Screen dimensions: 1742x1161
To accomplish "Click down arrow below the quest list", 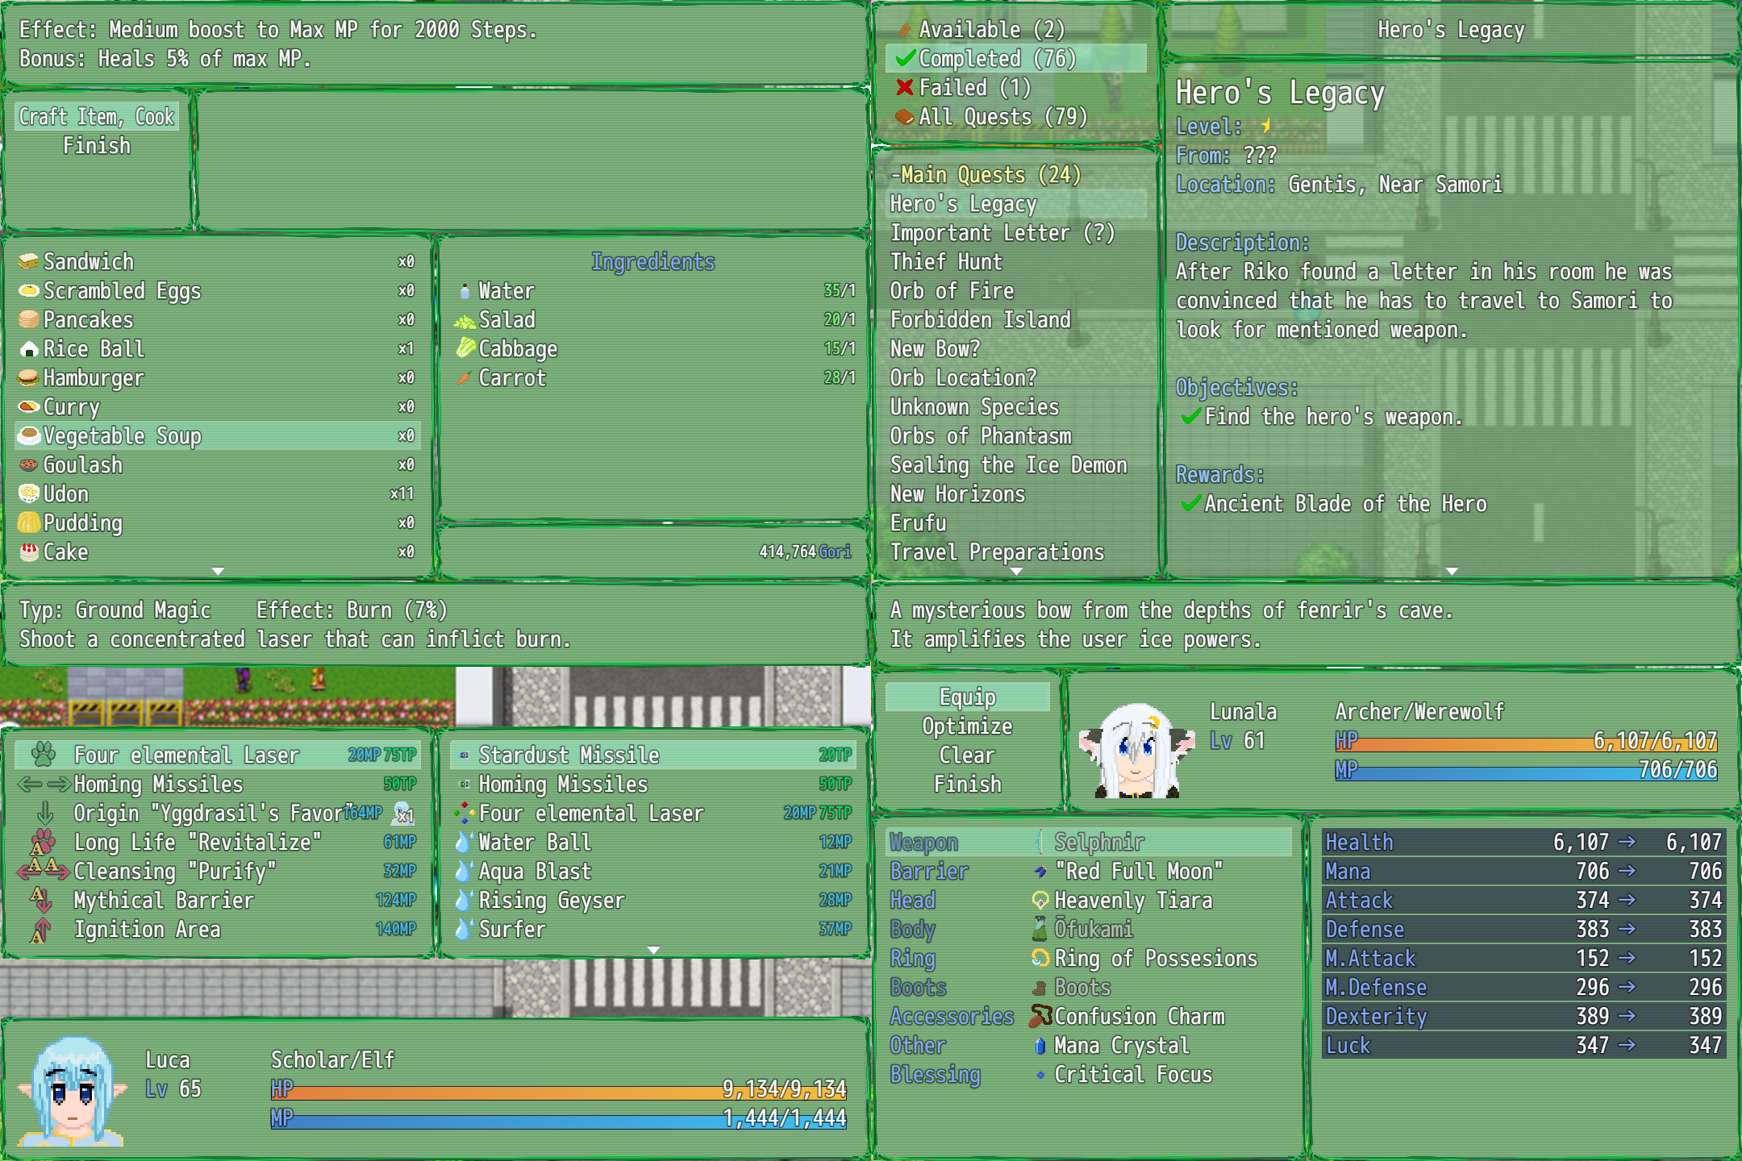I will coord(1016,571).
